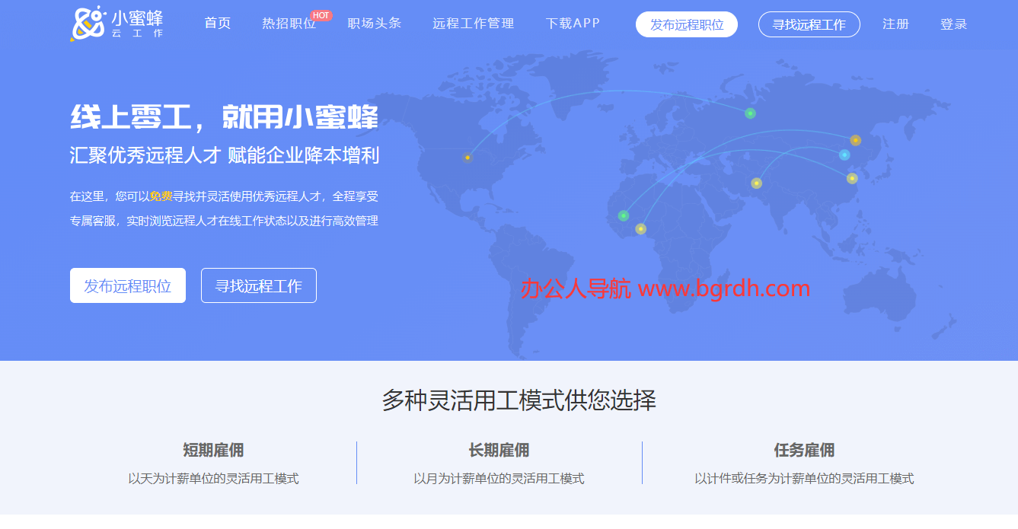The image size is (1018, 529).
Task: Click the header 发布远程职位 white pill button
Action: 686,24
